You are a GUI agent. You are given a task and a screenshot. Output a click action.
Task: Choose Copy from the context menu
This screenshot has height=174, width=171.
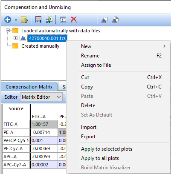[x=118, y=87]
